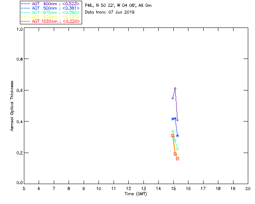Click the AOT 675nm legend entry
Image resolution: width=255 pixels, height=204 pixels.
click(50, 12)
